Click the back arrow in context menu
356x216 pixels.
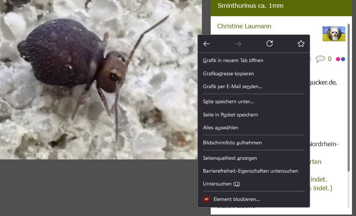coord(206,44)
